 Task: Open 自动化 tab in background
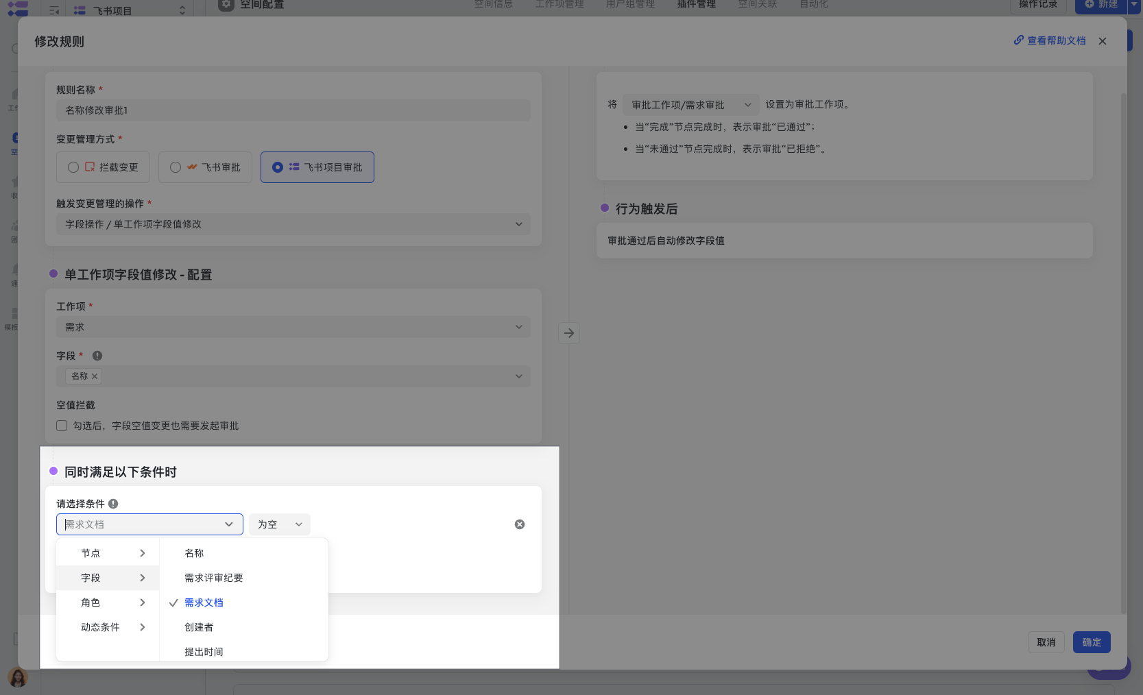(814, 4)
